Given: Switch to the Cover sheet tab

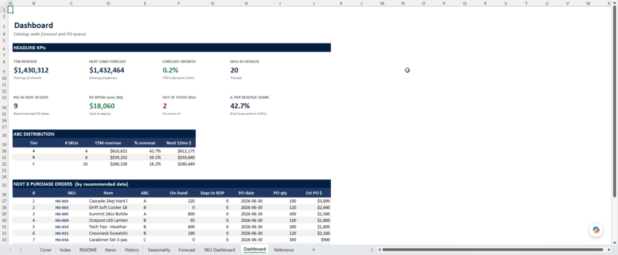Looking at the screenshot, I should coord(45,250).
